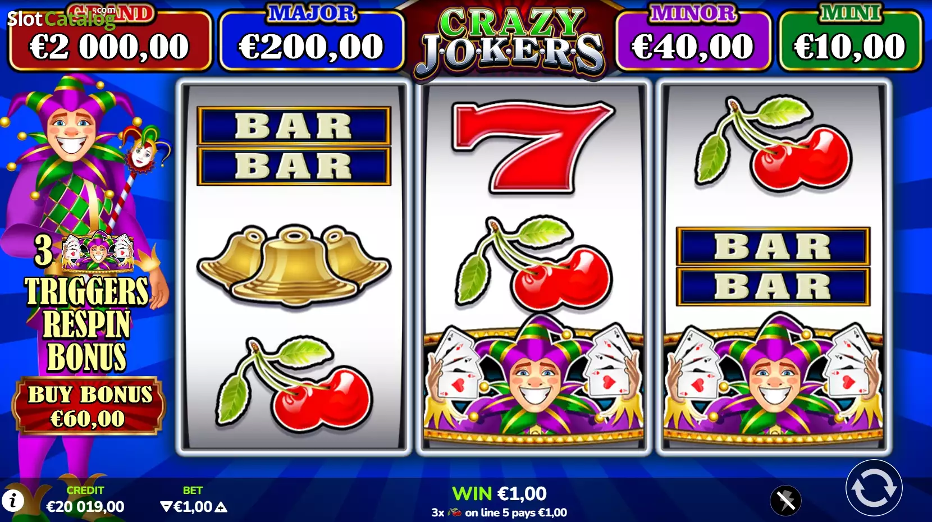The image size is (932, 522).
Task: Toggle the turbo quick-spin icon
Action: pos(785,500)
